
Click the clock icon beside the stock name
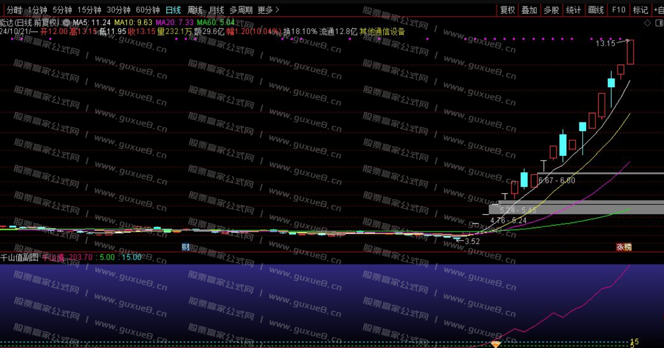click(x=65, y=22)
